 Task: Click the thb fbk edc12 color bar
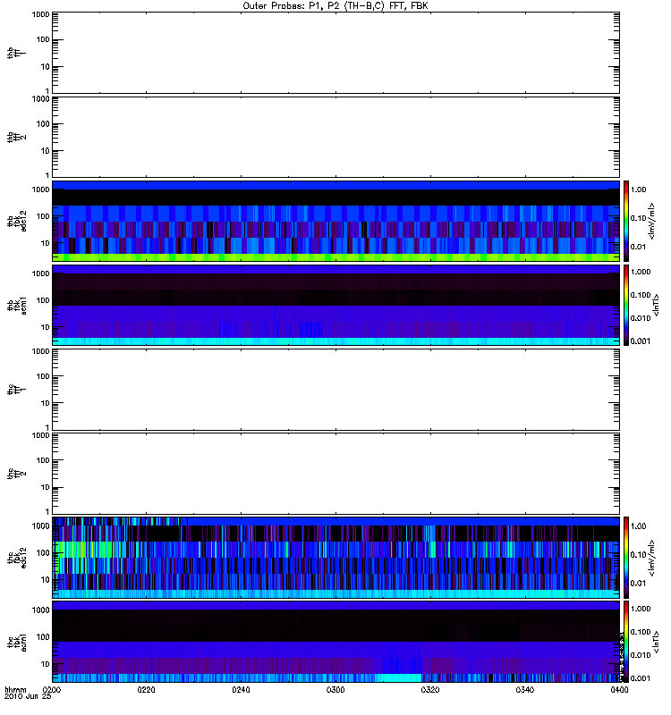626,221
